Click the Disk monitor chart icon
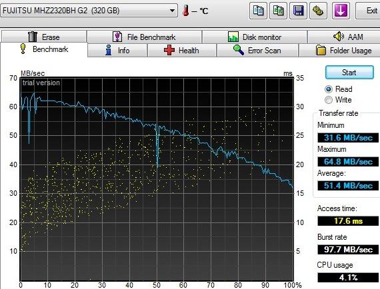Viewport: 380px width, 289px height. [x=233, y=37]
